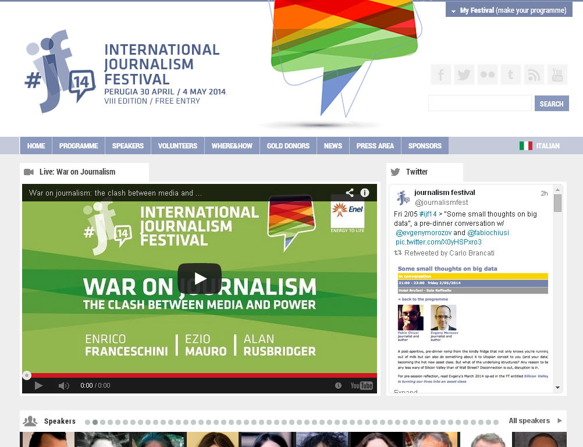Open the Flickr social icon

click(488, 74)
